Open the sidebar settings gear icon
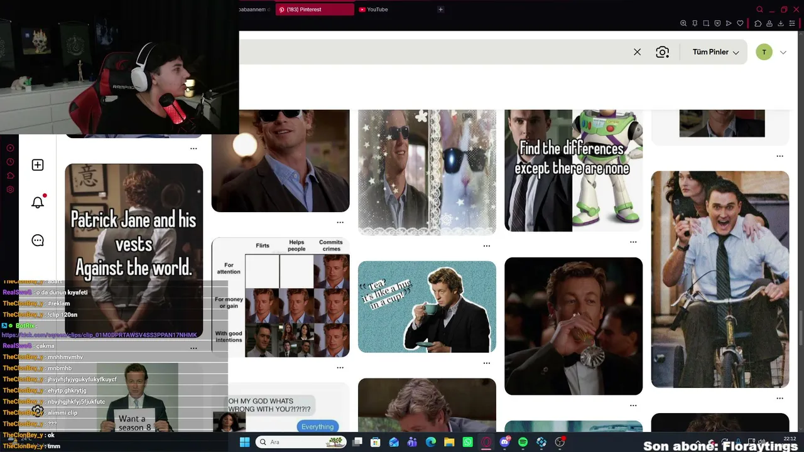The width and height of the screenshot is (804, 452). point(10,190)
